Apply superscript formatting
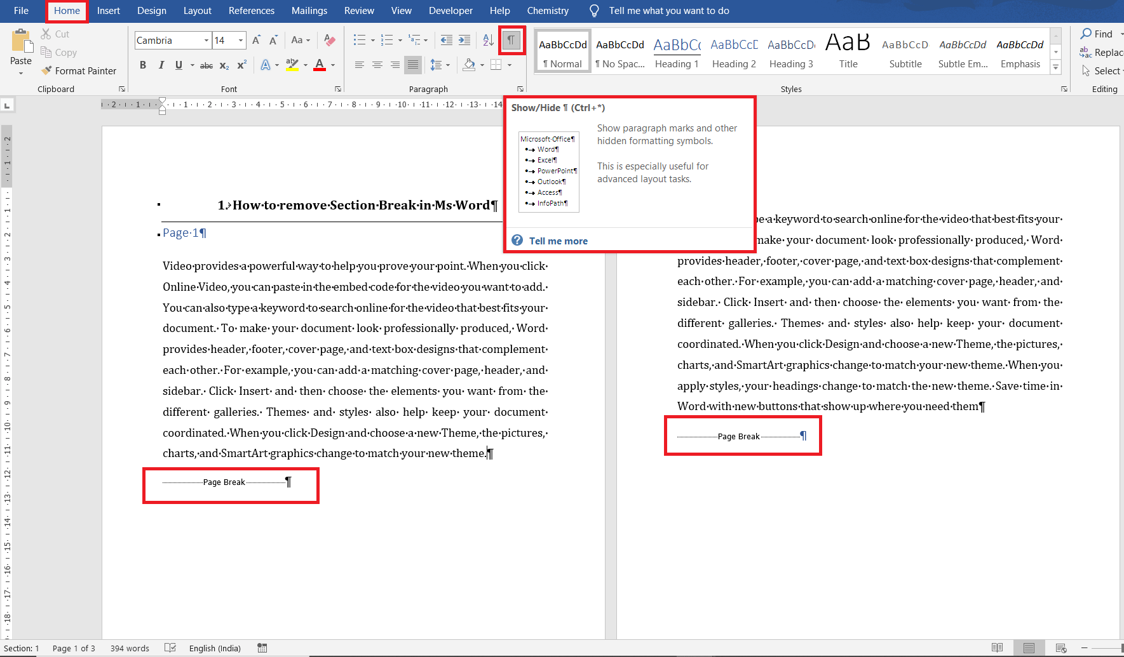Viewport: 1124px width, 657px height. (240, 65)
